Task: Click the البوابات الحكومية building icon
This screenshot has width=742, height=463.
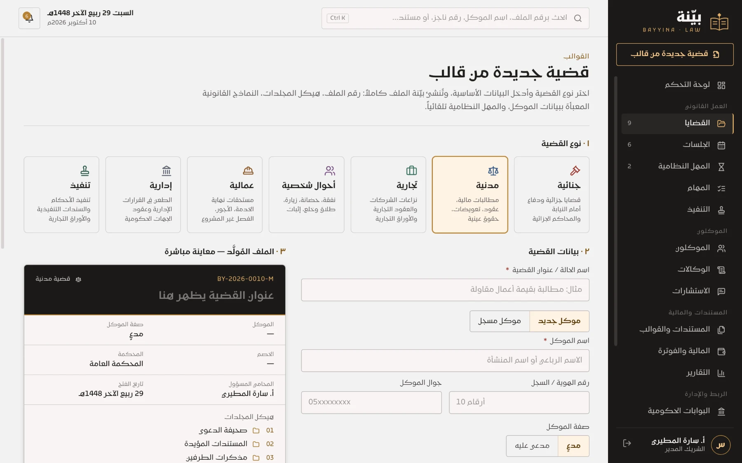Action: click(x=721, y=412)
